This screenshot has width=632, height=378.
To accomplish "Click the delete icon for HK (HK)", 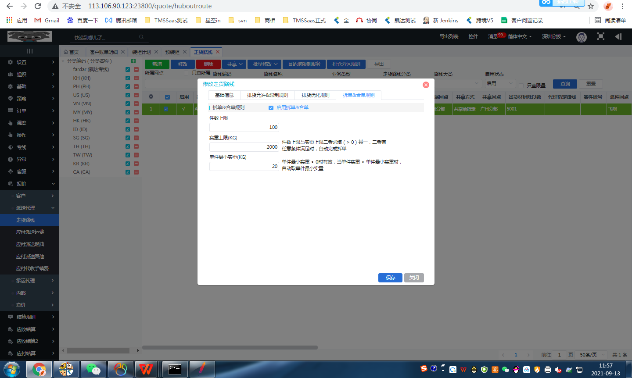I will [x=136, y=121].
